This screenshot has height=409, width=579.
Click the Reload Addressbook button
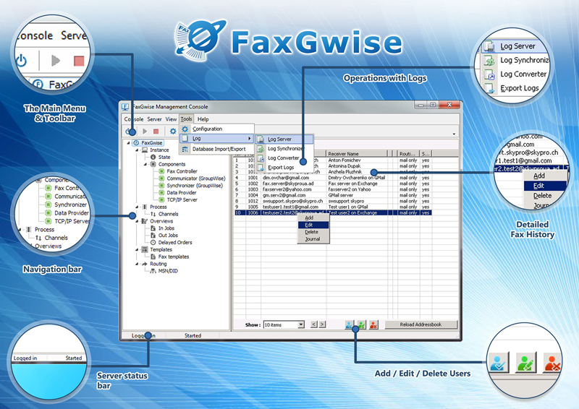pyautogui.click(x=420, y=324)
